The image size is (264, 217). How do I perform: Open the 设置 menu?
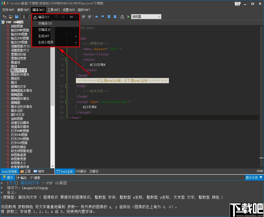point(69,10)
